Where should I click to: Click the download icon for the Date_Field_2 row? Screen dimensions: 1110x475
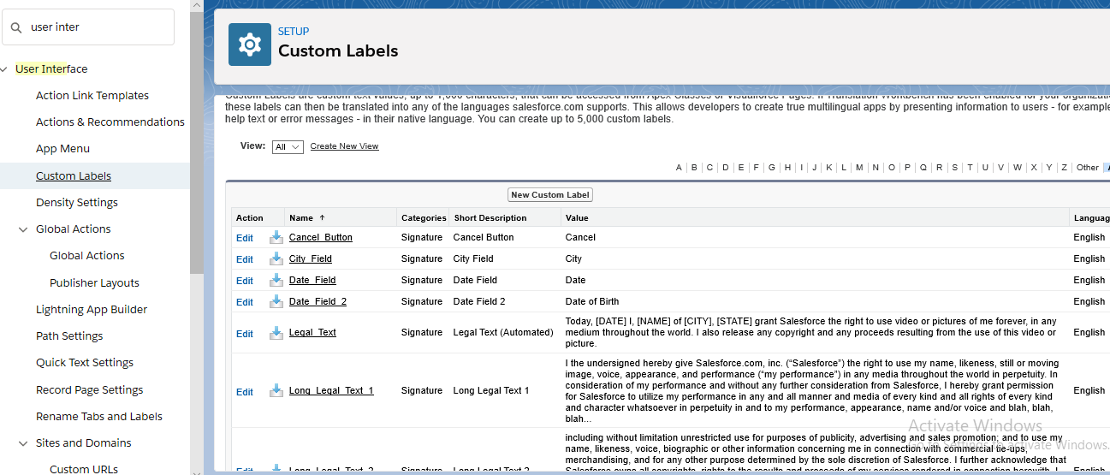pyautogui.click(x=276, y=301)
